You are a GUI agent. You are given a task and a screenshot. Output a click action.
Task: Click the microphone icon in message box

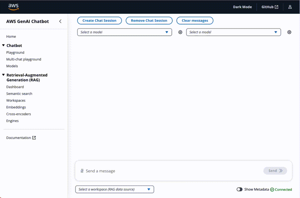tap(82, 171)
